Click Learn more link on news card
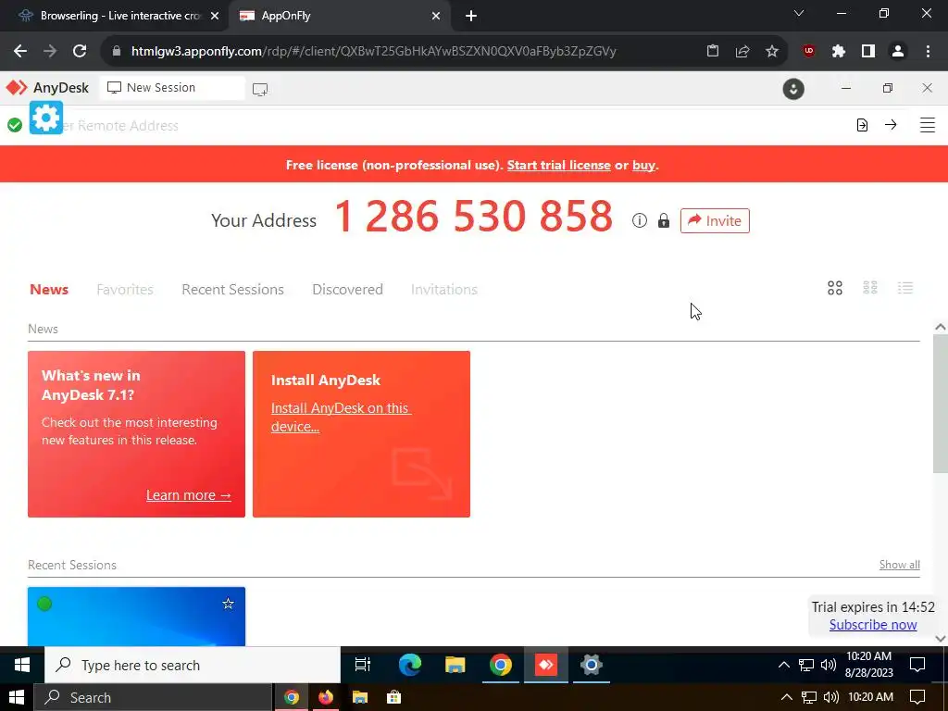 click(x=189, y=495)
